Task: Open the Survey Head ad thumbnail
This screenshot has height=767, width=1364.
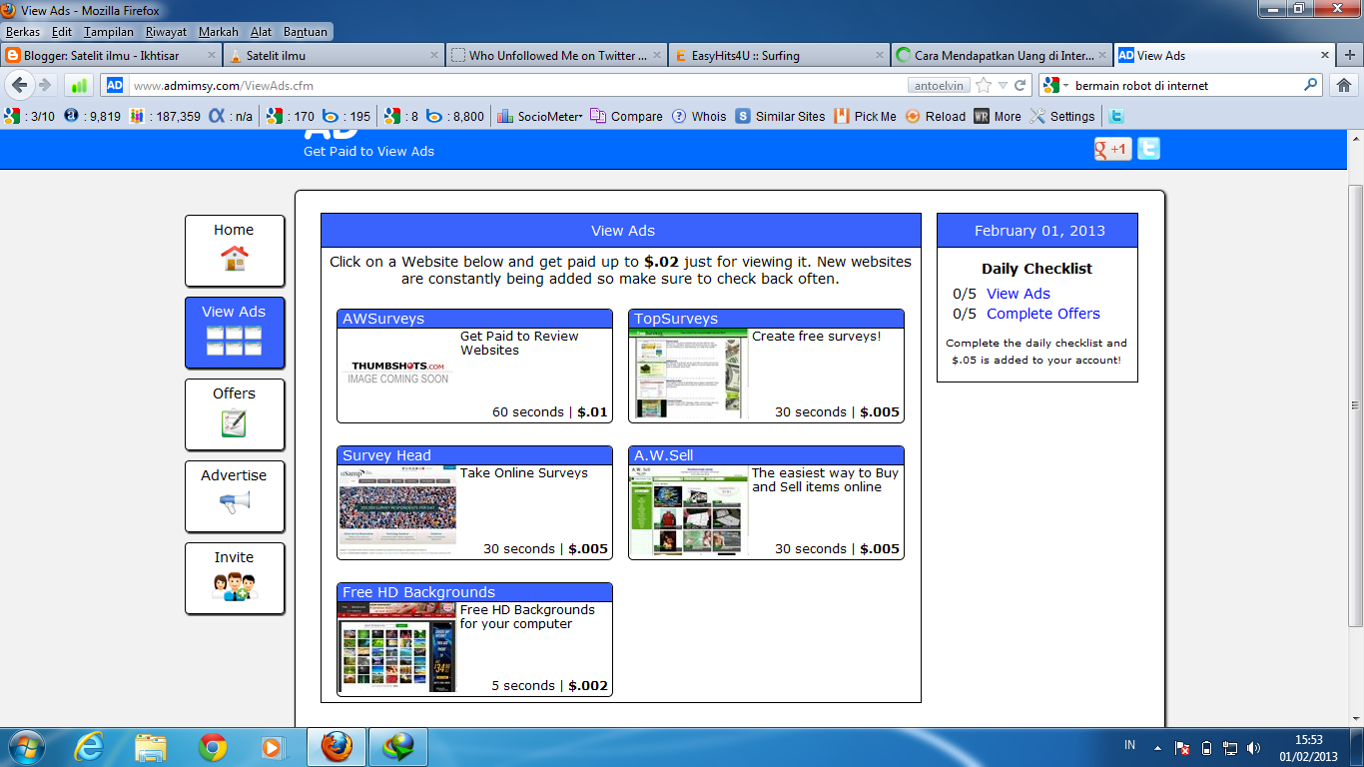Action: 396,509
